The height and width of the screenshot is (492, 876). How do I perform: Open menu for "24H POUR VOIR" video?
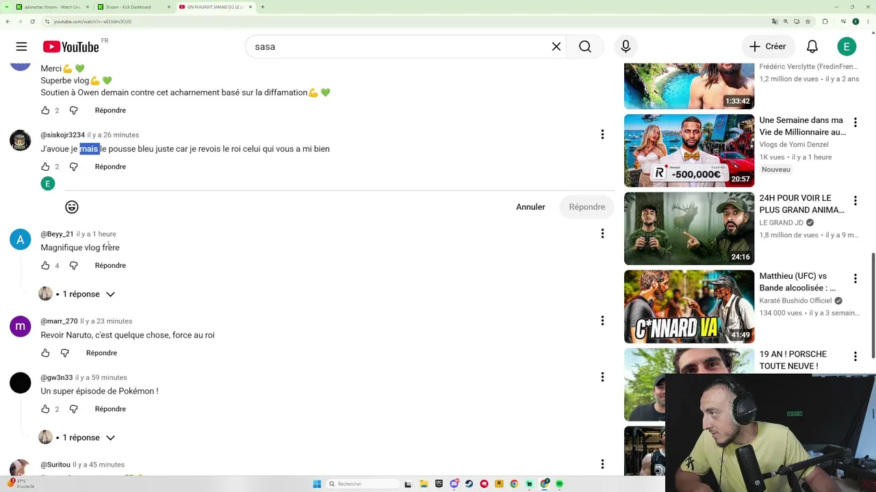855,201
